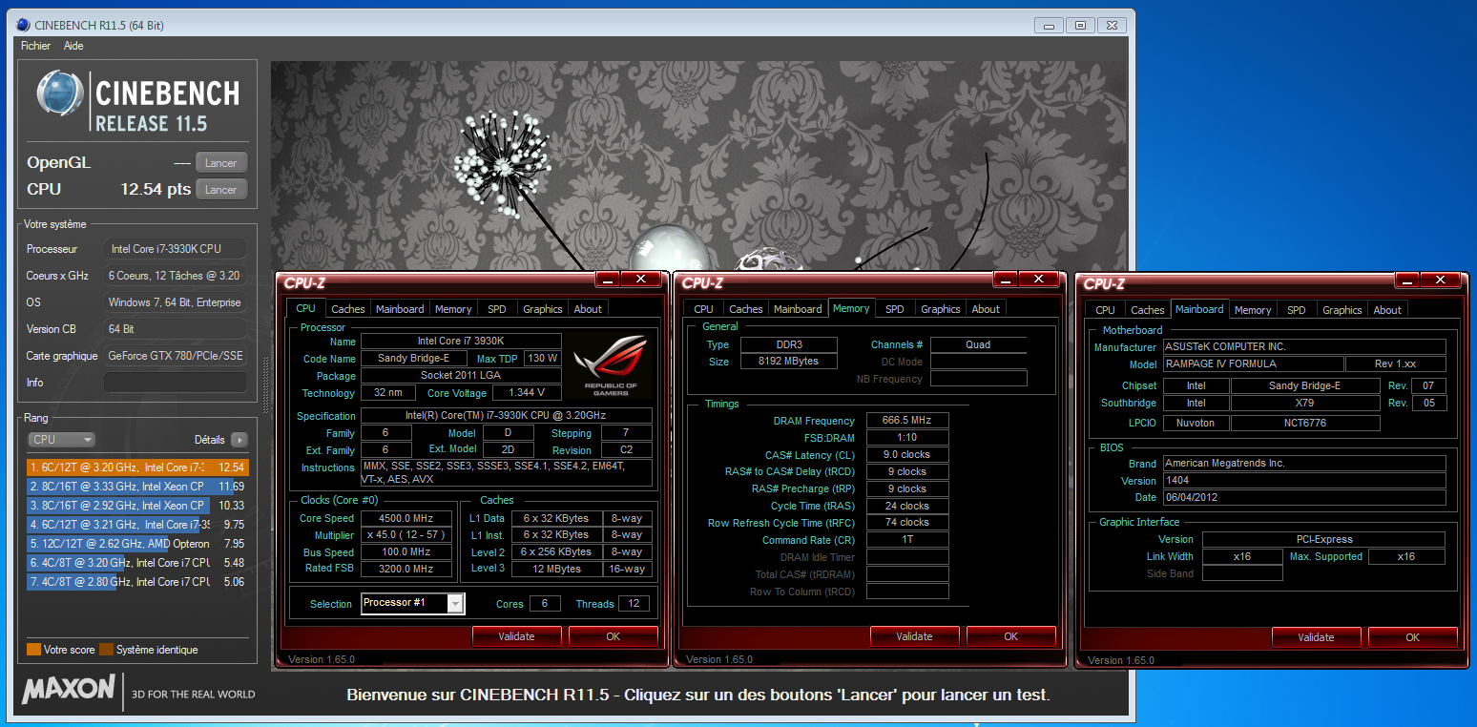Close the first CPU-Z window
The image size is (1477, 727).
click(641, 280)
